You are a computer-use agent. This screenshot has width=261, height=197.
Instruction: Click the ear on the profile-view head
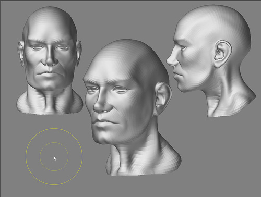point(223,54)
